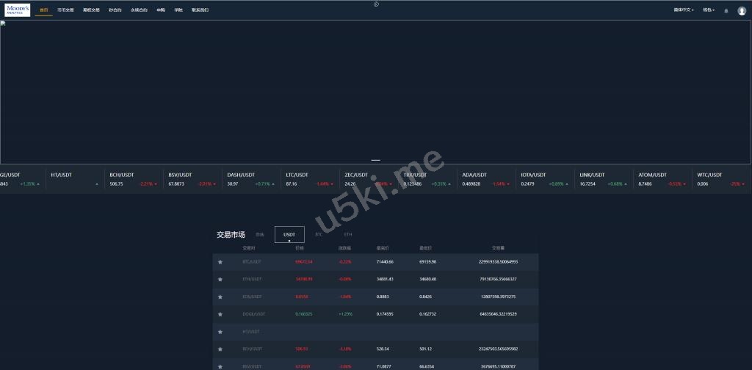Star the BCH/USDT row
This screenshot has height=370, width=752.
tap(220, 349)
